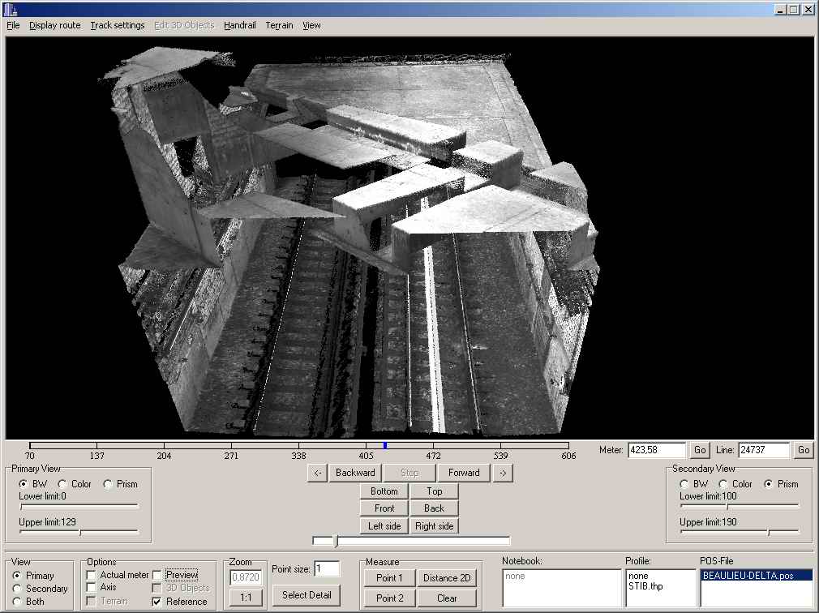
Task: Click the Distance 2D measure button
Action: (446, 578)
